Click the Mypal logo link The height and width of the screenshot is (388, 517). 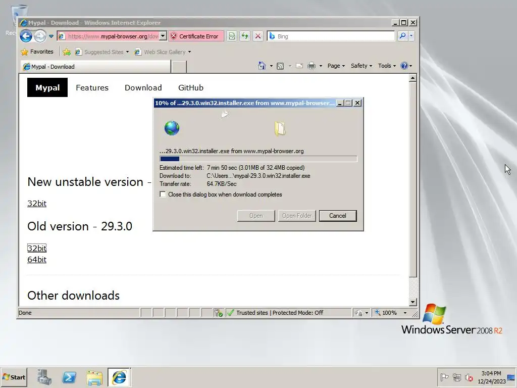pos(47,87)
